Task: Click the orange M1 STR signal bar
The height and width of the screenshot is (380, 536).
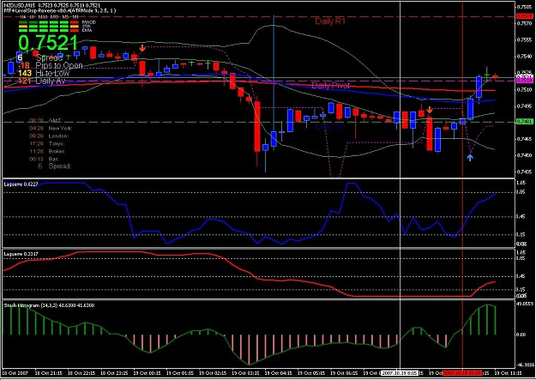Action: pos(74,27)
